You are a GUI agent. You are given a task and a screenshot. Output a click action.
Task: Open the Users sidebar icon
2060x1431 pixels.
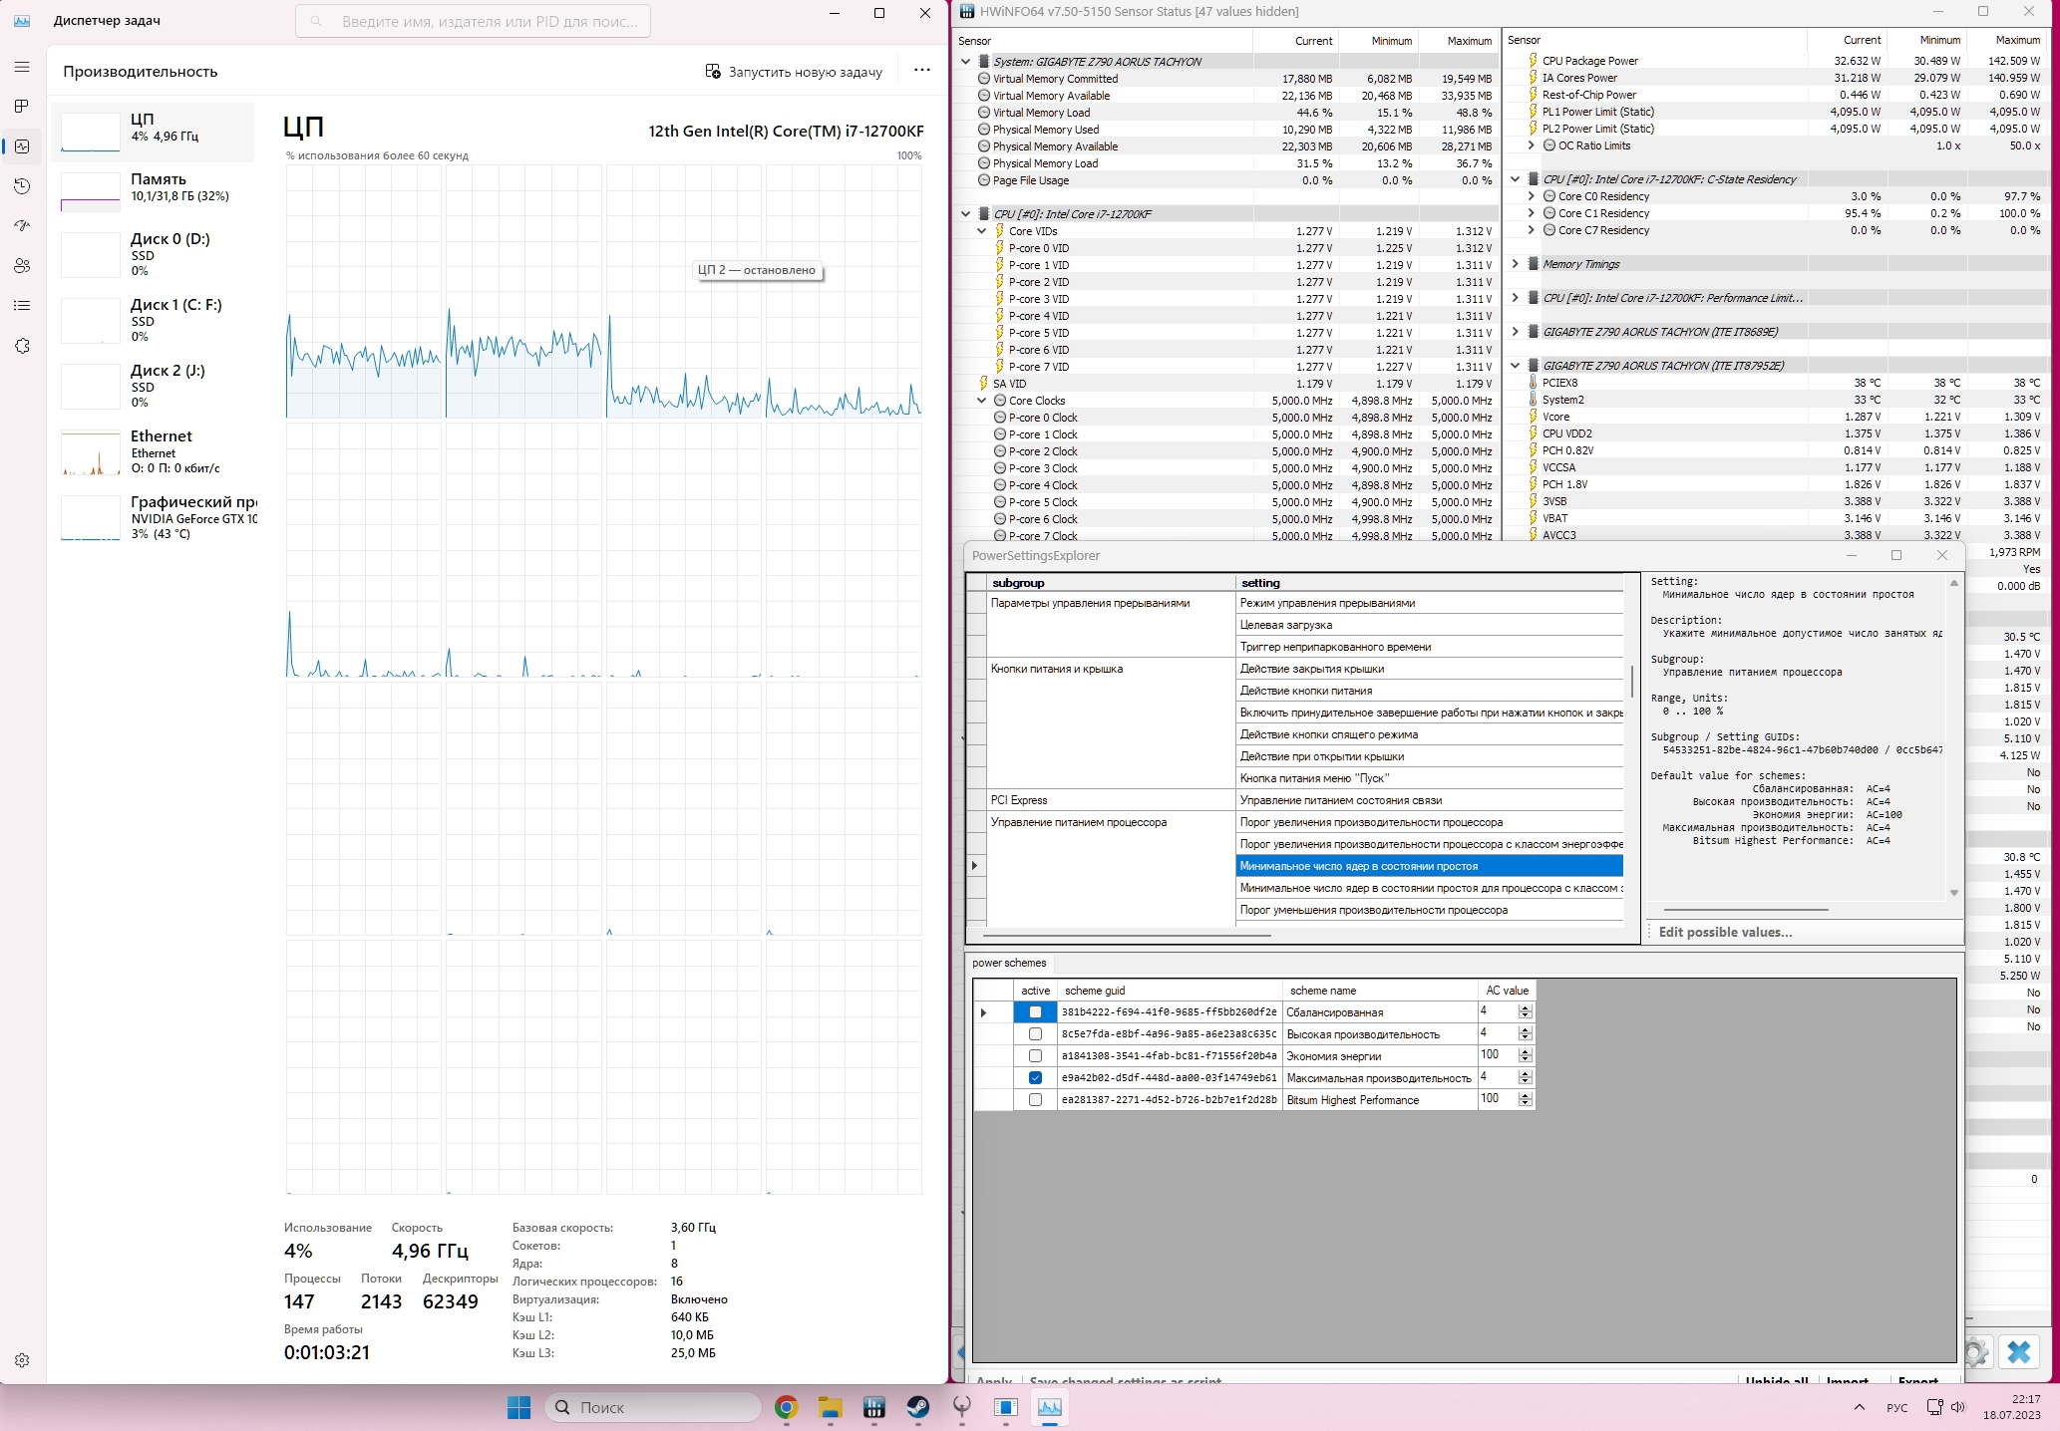tap(22, 266)
